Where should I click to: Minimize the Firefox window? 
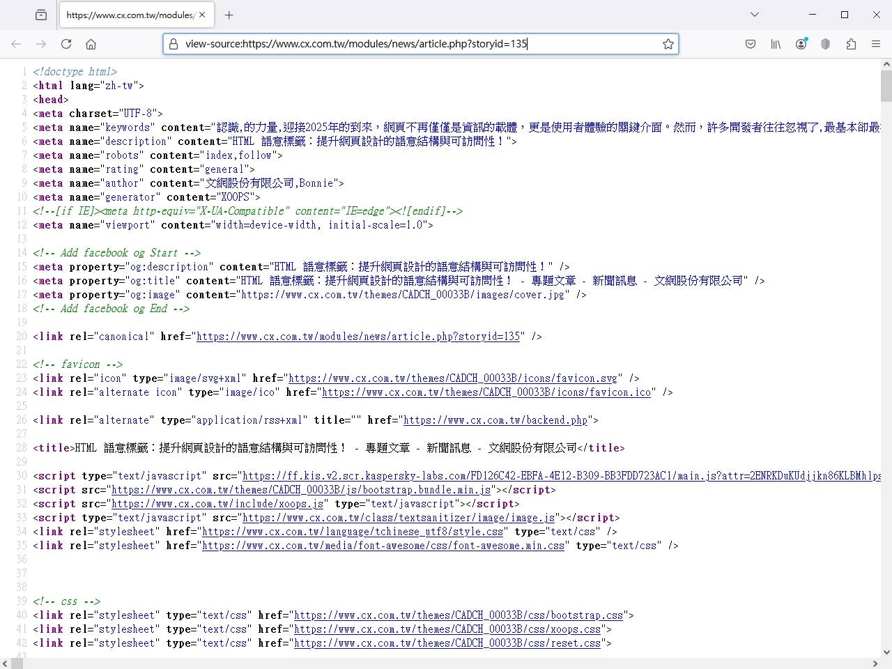click(813, 15)
